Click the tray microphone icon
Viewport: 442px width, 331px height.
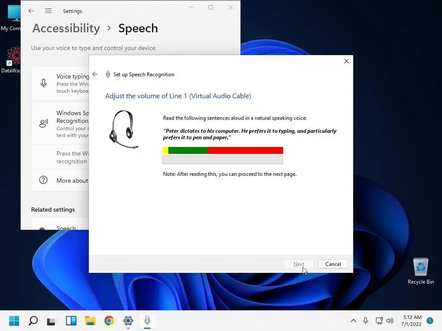click(366, 321)
